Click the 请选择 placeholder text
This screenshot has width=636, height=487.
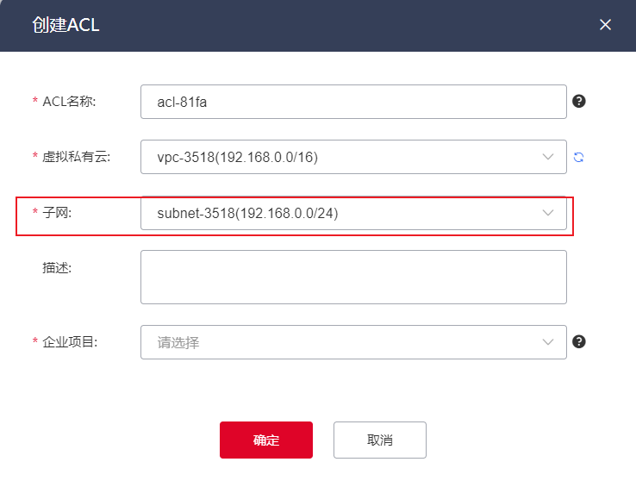click(178, 342)
